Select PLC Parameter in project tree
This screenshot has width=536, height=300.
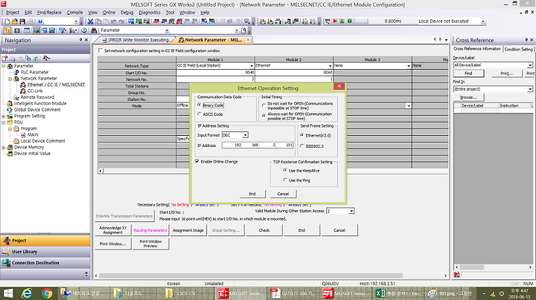(x=34, y=72)
